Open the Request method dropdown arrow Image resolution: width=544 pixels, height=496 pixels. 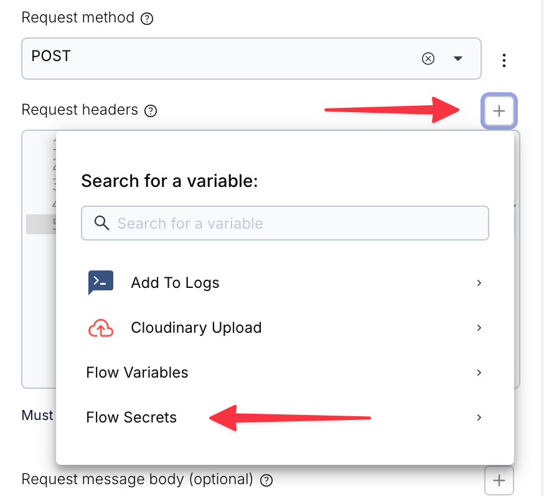coord(458,59)
